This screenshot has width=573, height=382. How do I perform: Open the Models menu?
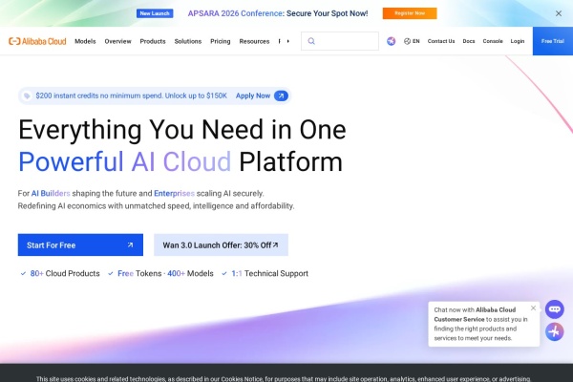click(x=85, y=41)
